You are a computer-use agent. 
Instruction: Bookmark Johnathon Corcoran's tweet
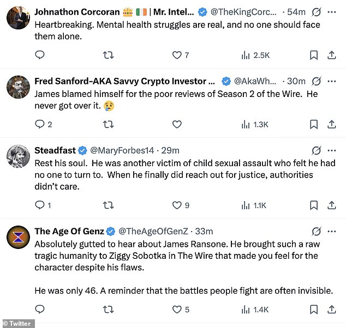[x=314, y=55]
